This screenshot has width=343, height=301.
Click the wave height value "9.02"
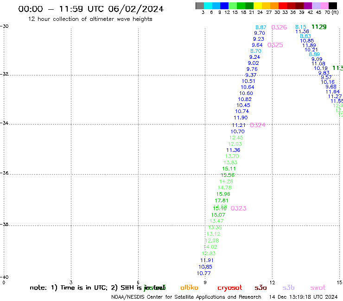click(254, 63)
